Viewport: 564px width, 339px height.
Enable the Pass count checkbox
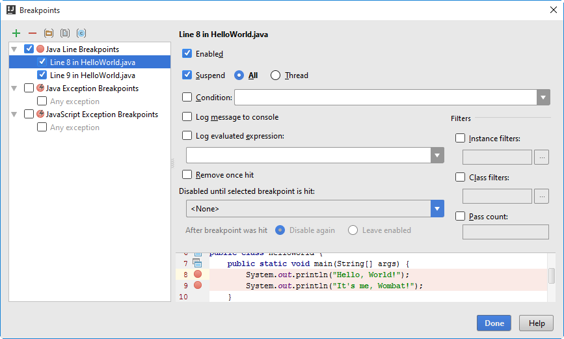(x=460, y=216)
